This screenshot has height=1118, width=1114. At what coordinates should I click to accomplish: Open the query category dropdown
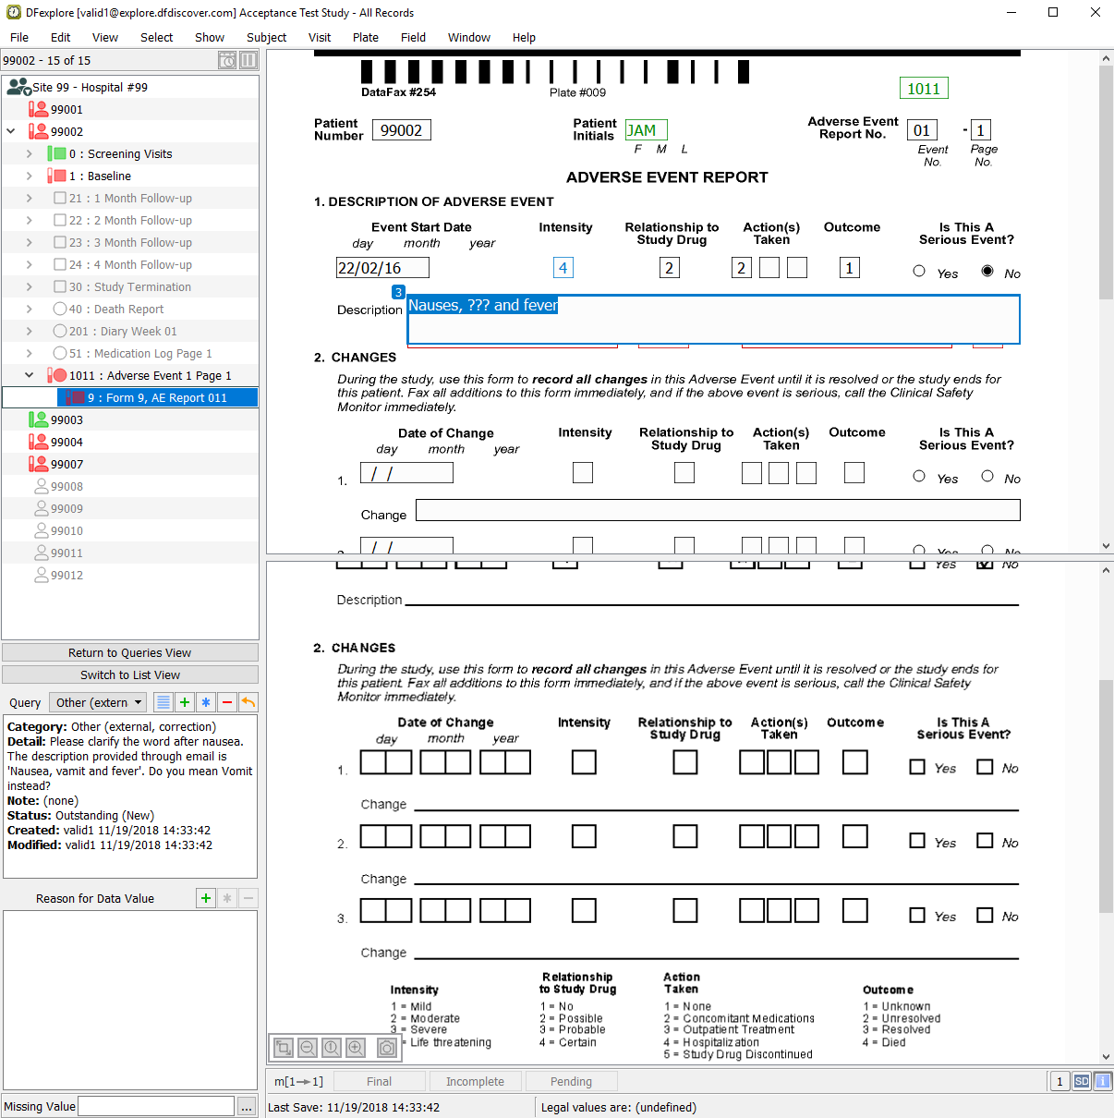pos(98,702)
